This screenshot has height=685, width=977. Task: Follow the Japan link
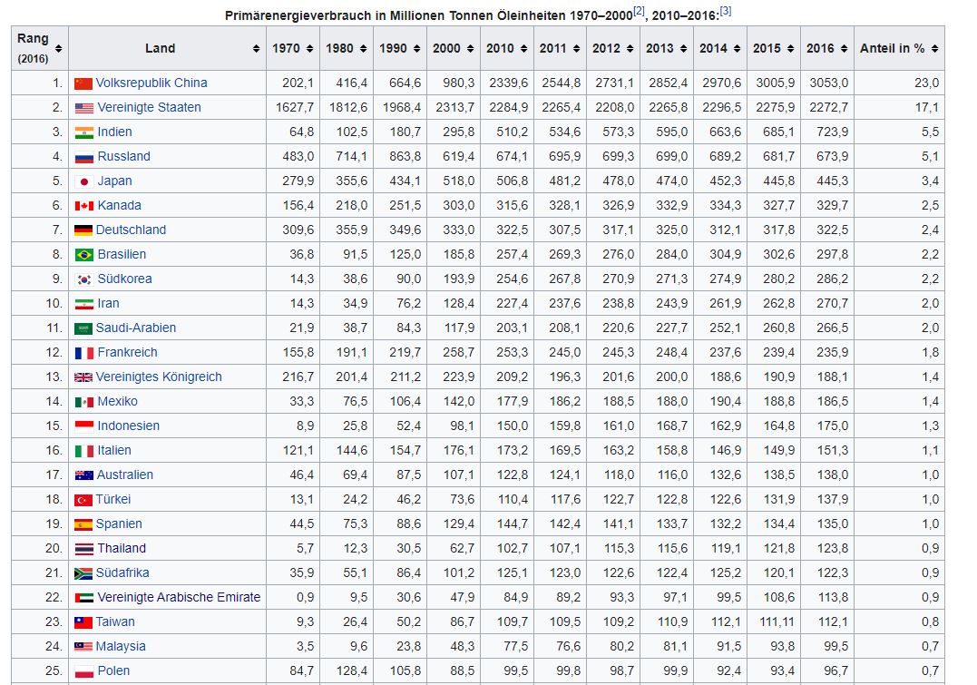pyautogui.click(x=114, y=181)
